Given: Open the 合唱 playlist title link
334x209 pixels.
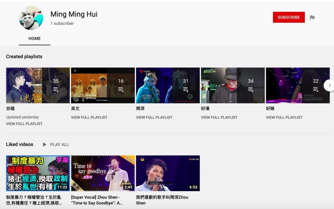Looking at the screenshot, I should [x=10, y=108].
